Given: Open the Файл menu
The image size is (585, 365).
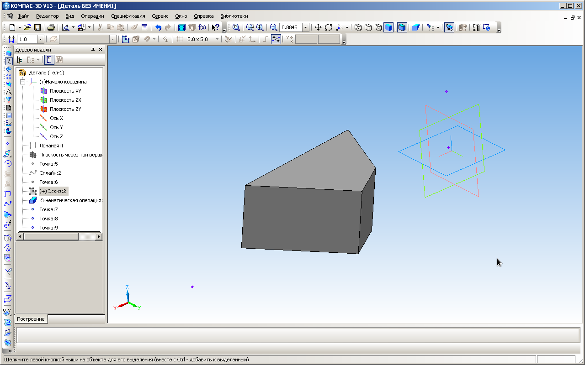Looking at the screenshot, I should [x=23, y=16].
